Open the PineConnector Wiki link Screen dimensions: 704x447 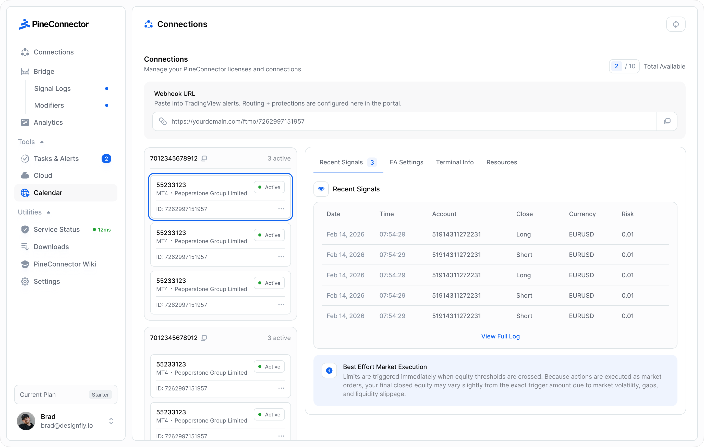(x=65, y=264)
